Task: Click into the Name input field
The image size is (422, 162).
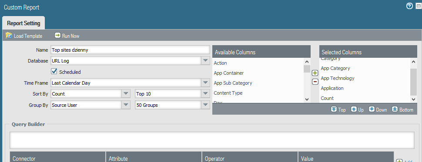Action: tap(130, 50)
